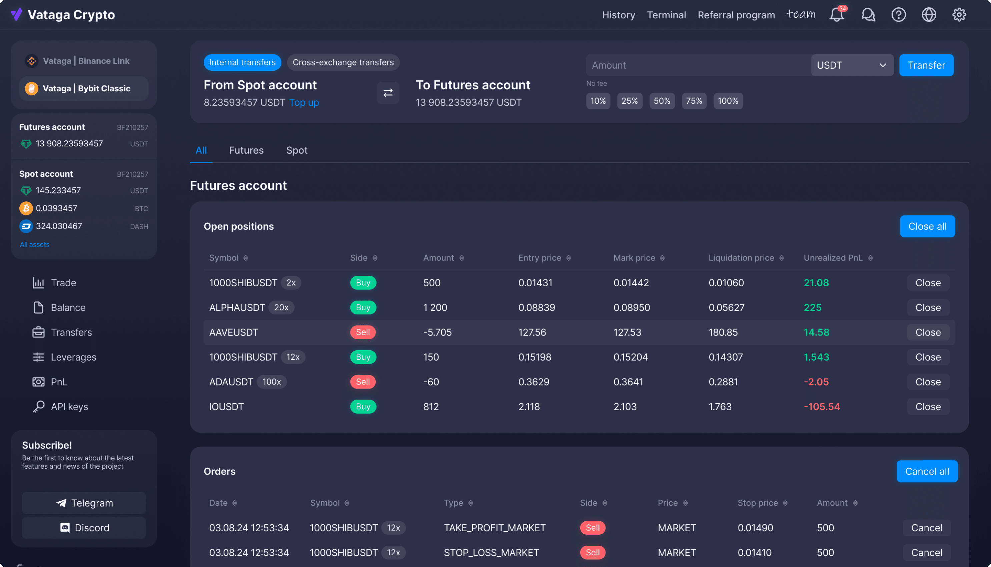Choose the 50% amount preset
Viewport: 991px width, 567px height.
(662, 101)
